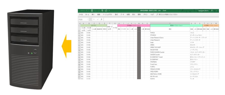Click the Ribbon Display Options icon
This screenshot has height=95, width=225.
(x=212, y=11)
